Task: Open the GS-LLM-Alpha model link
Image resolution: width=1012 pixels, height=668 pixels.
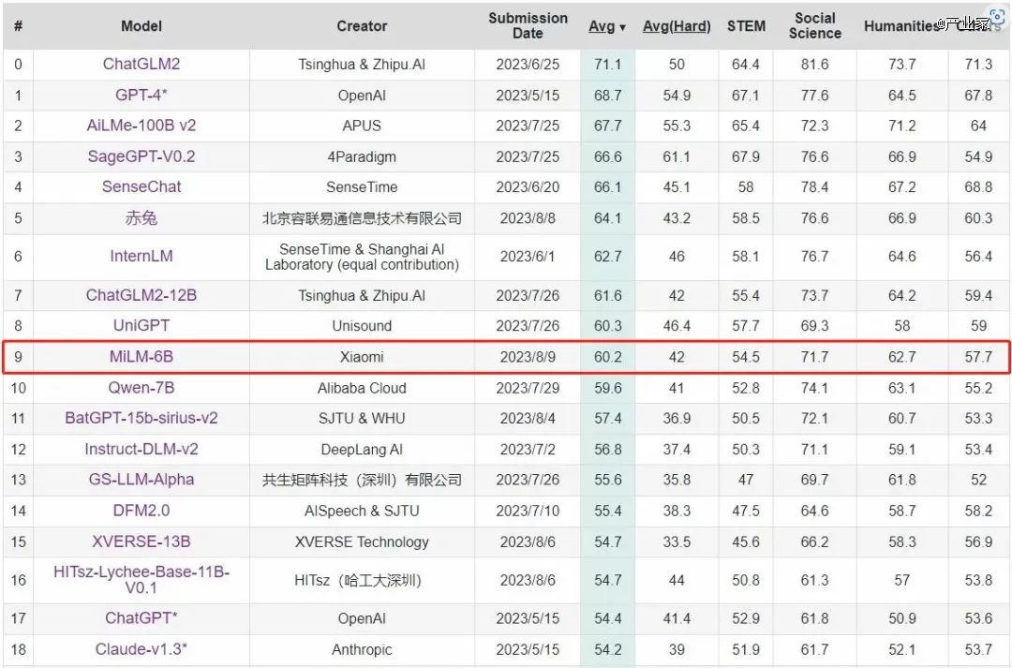Action: (x=141, y=480)
